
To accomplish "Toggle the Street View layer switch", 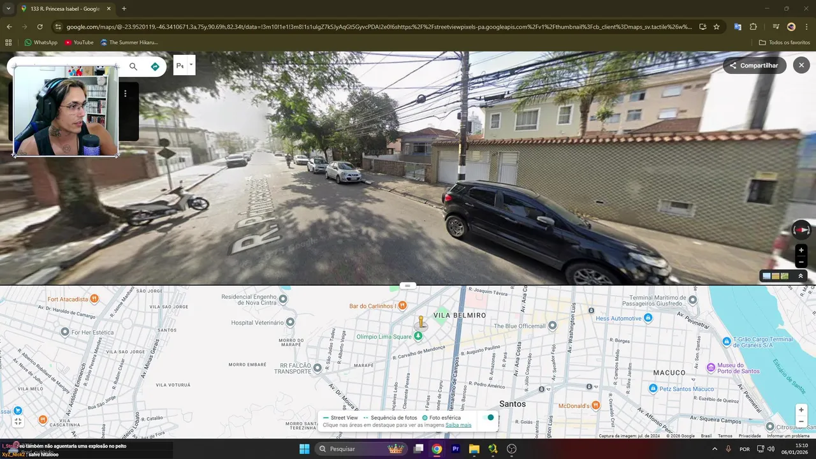I will 490,418.
